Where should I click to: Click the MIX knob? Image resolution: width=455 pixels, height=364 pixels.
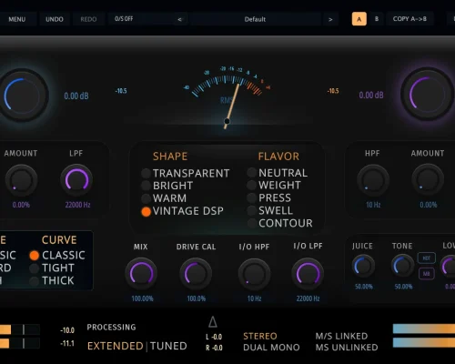141,273
